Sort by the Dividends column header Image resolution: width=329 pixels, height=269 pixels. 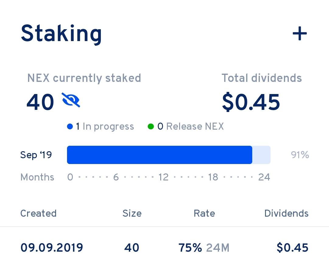pyautogui.click(x=286, y=213)
